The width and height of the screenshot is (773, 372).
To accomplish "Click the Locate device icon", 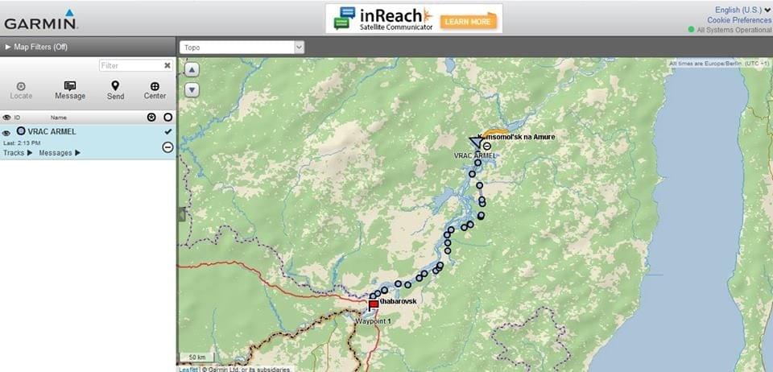I will [x=21, y=85].
